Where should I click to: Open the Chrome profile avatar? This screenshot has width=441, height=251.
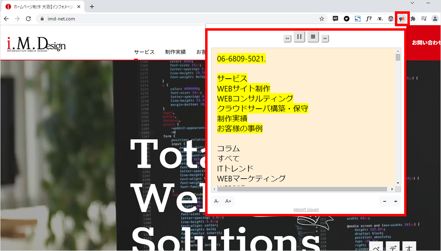(x=435, y=19)
